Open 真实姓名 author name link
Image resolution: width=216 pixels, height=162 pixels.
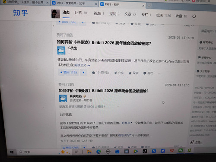click(x=76, y=96)
